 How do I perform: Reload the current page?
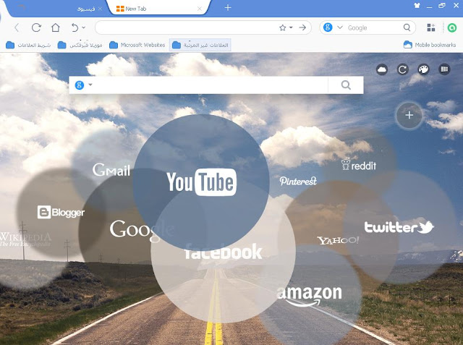(x=36, y=27)
